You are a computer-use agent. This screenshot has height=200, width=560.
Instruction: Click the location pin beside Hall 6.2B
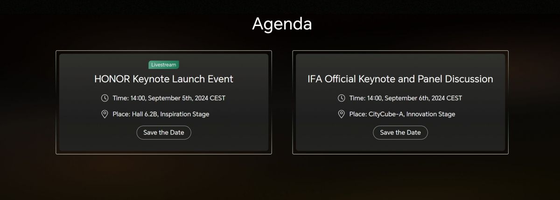click(105, 114)
